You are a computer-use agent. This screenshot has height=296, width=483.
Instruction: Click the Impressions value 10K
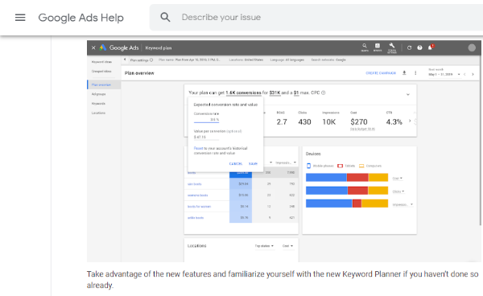click(329, 122)
